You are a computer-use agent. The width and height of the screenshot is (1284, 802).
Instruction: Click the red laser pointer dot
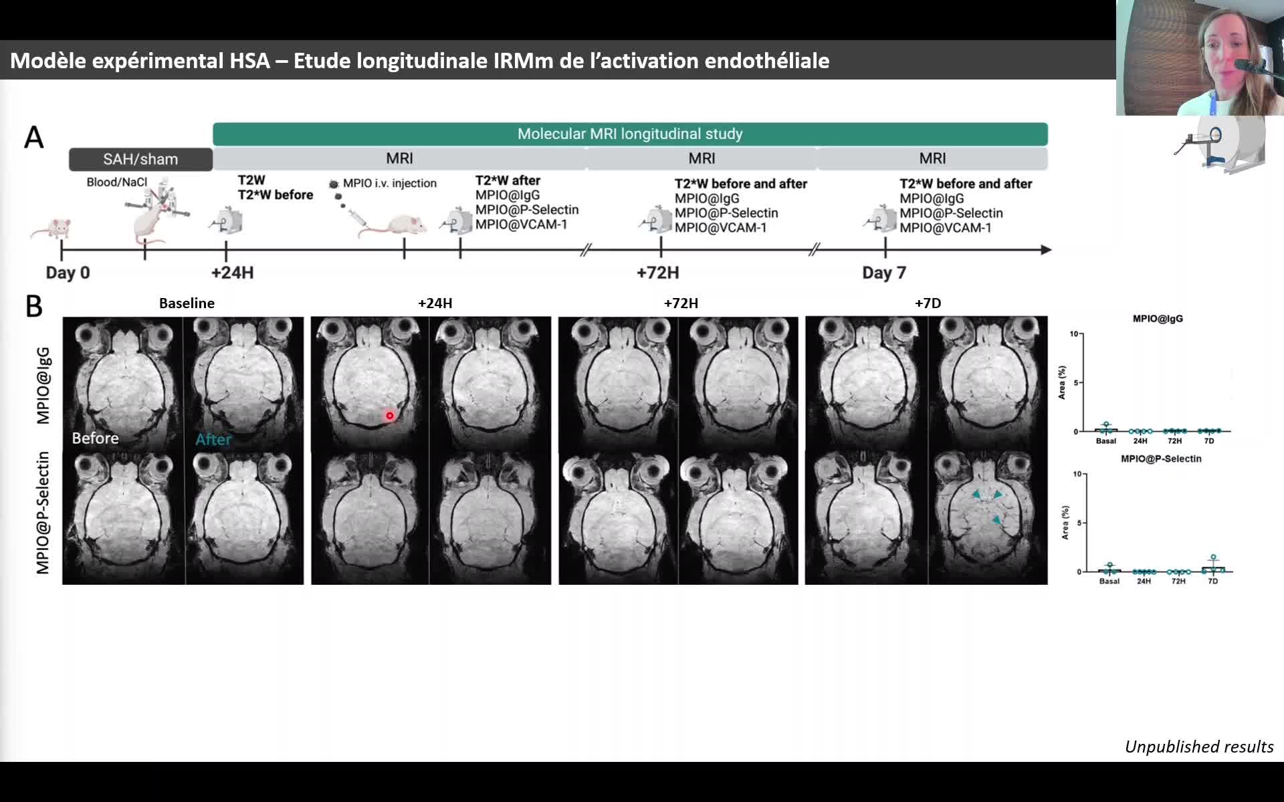(390, 416)
